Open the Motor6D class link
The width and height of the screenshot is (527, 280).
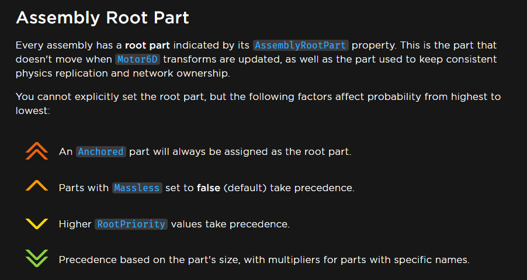point(137,60)
